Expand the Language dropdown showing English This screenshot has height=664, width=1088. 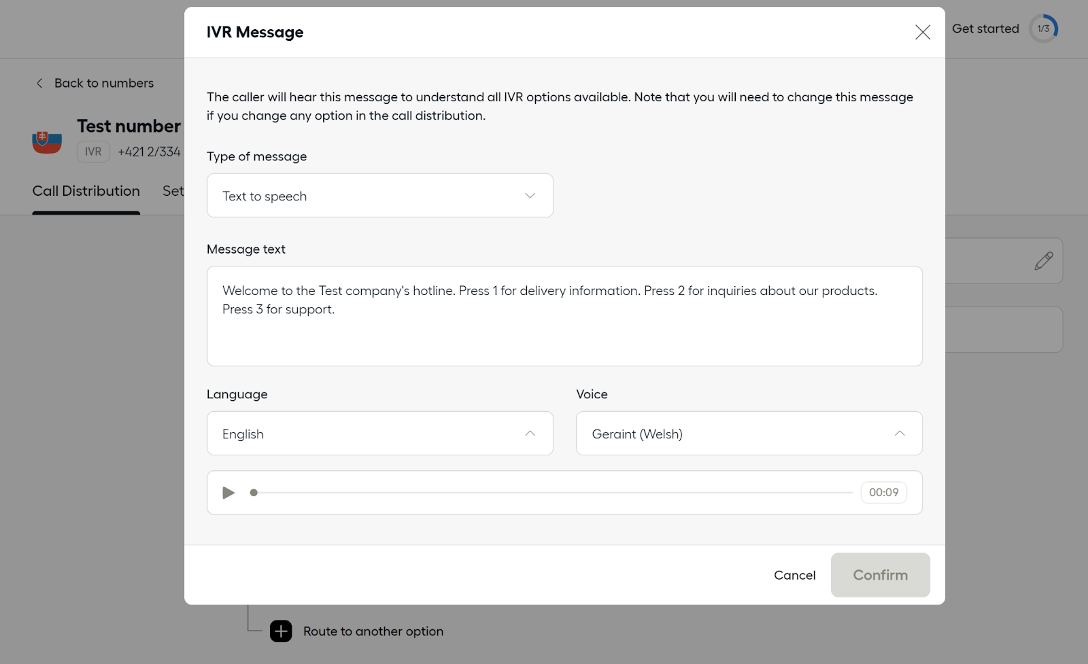pyautogui.click(x=379, y=434)
